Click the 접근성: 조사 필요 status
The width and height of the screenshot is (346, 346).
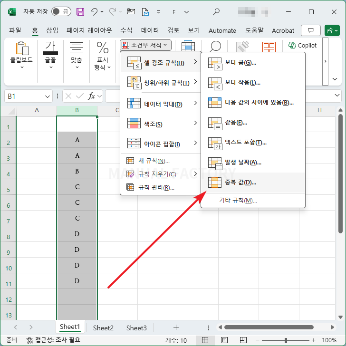coord(53,340)
